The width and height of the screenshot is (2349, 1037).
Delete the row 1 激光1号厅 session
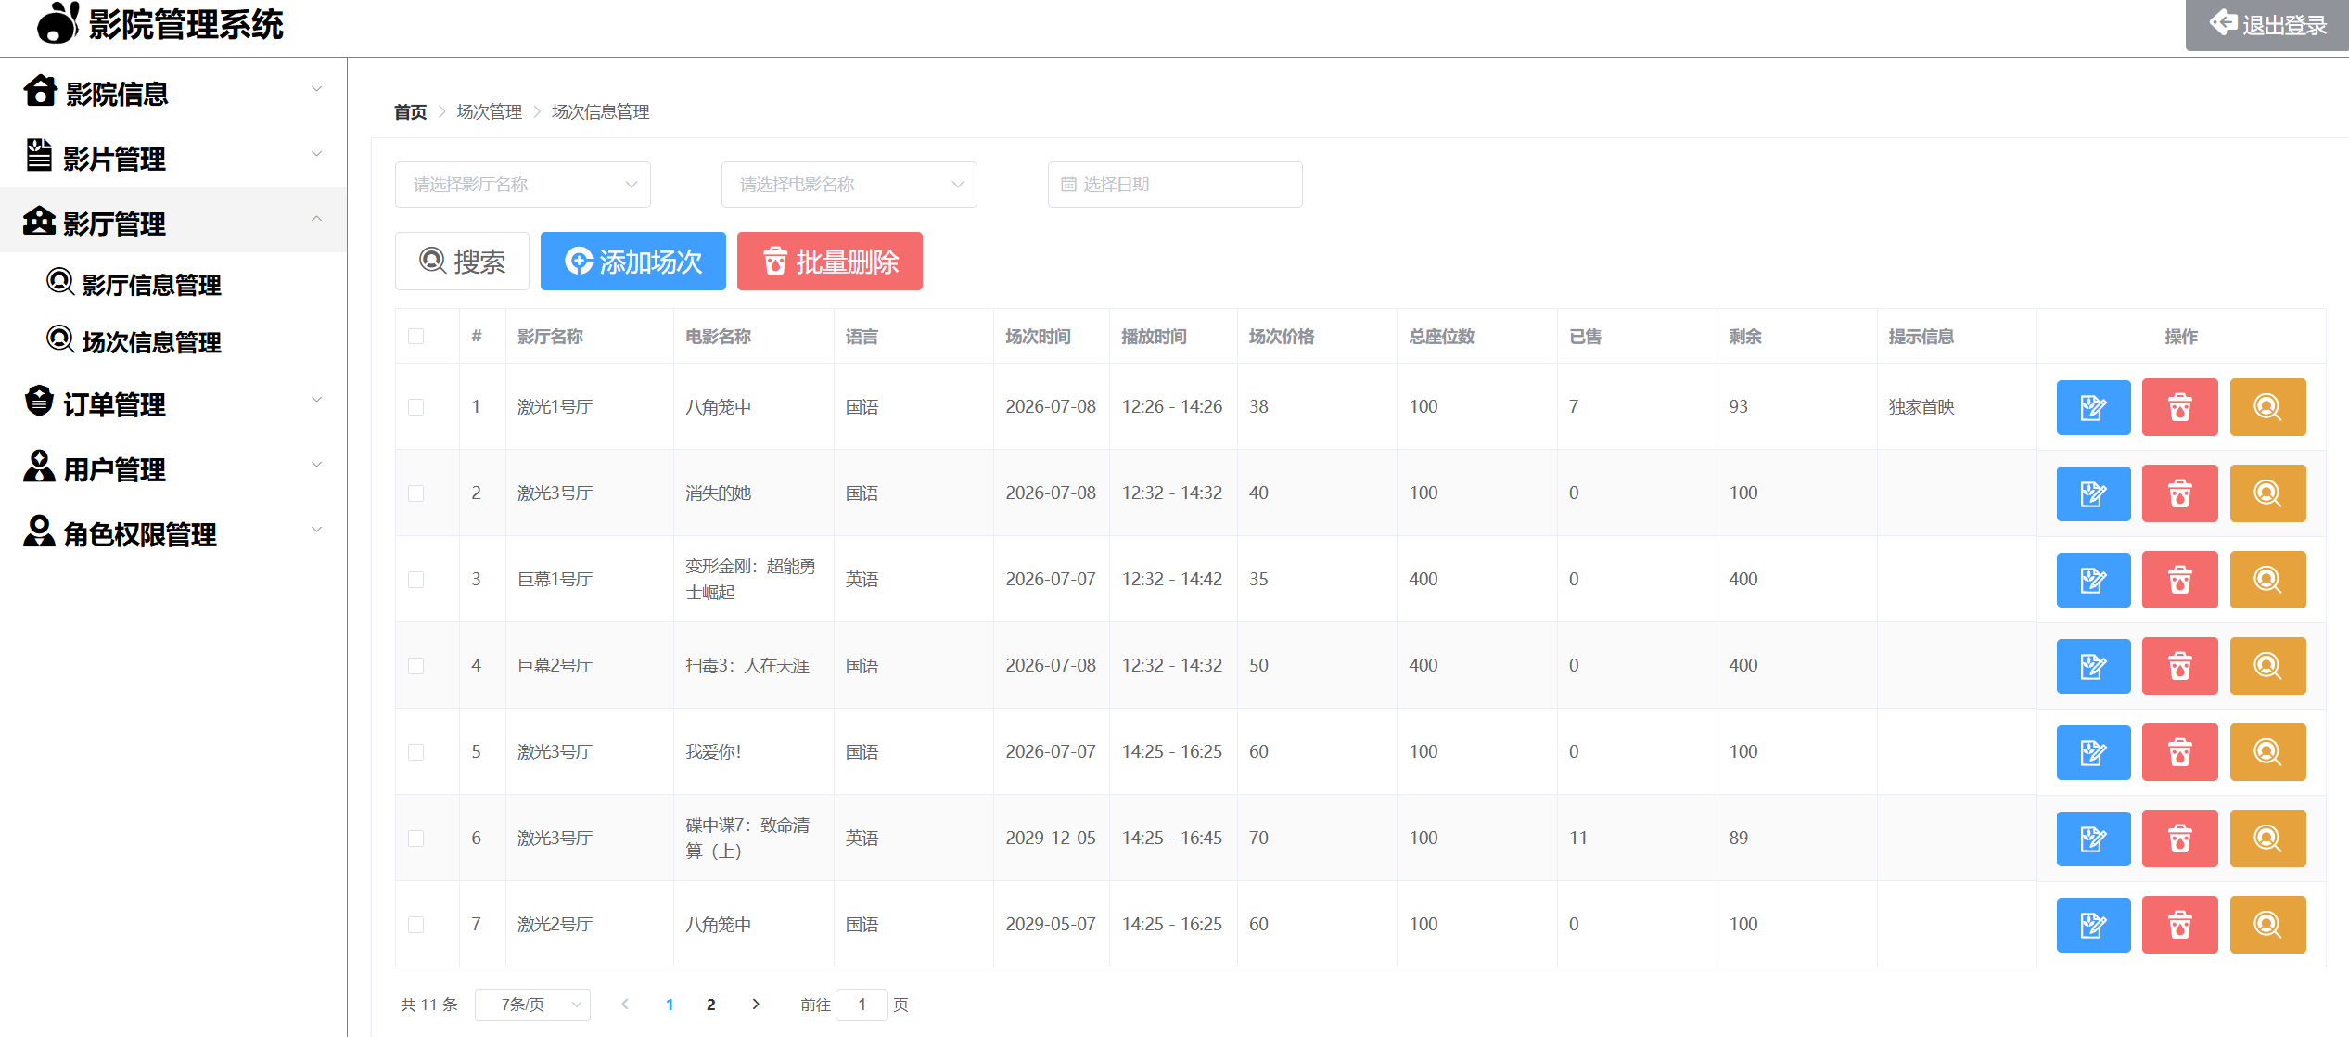(2179, 407)
